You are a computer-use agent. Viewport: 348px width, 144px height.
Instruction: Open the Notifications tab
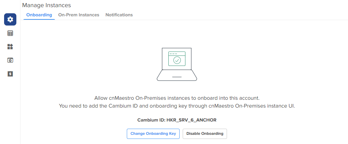[119, 15]
